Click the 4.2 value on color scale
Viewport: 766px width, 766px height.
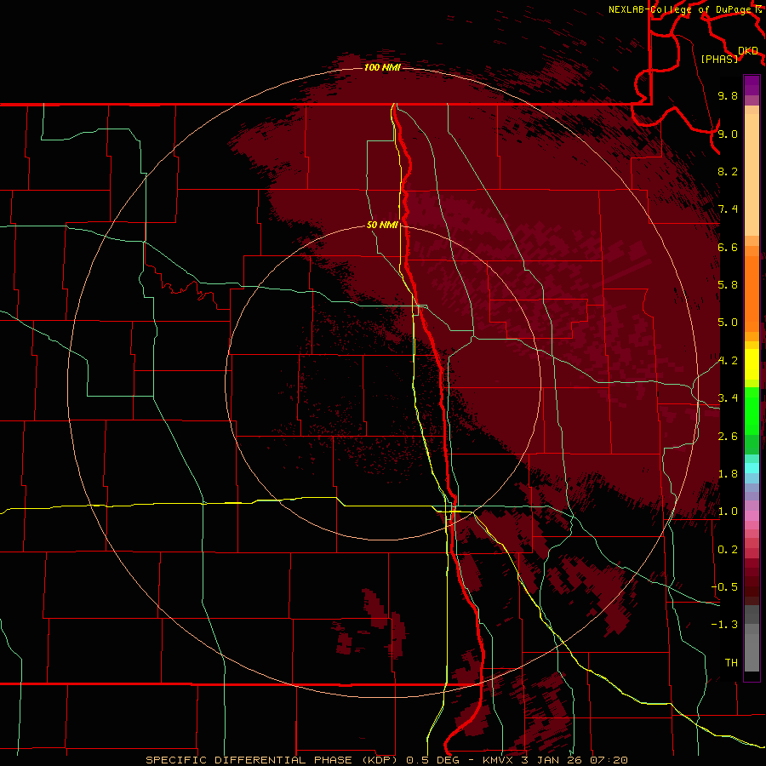click(x=728, y=361)
